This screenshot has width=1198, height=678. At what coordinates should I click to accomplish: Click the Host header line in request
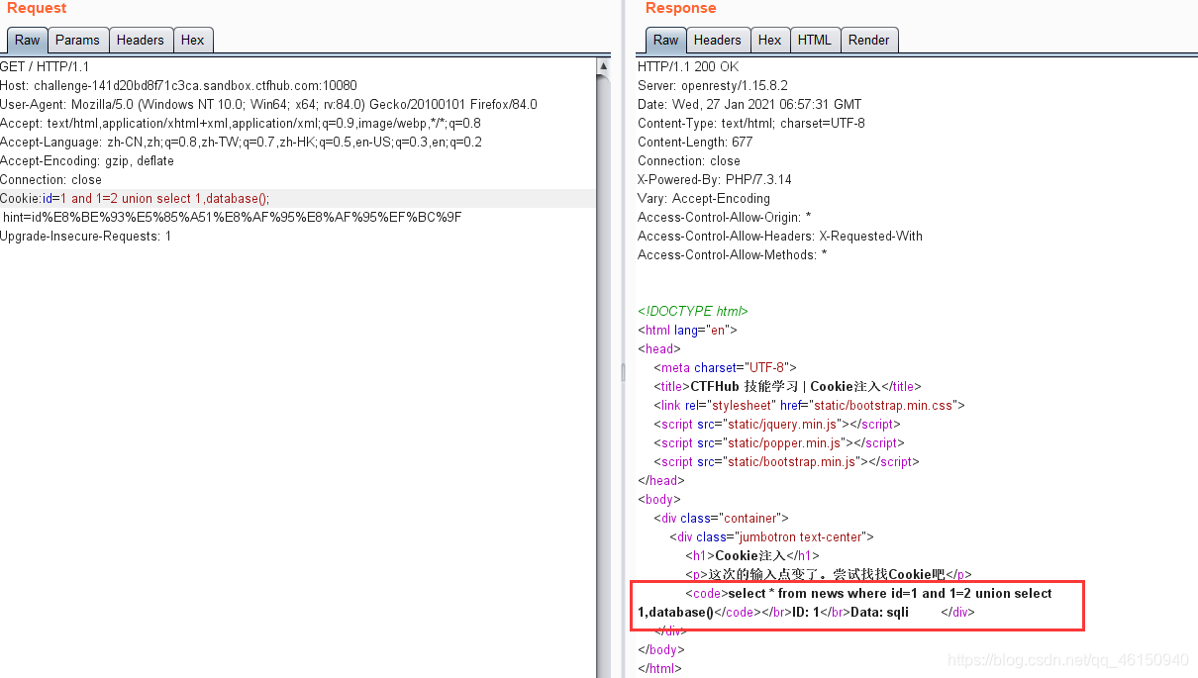point(178,85)
